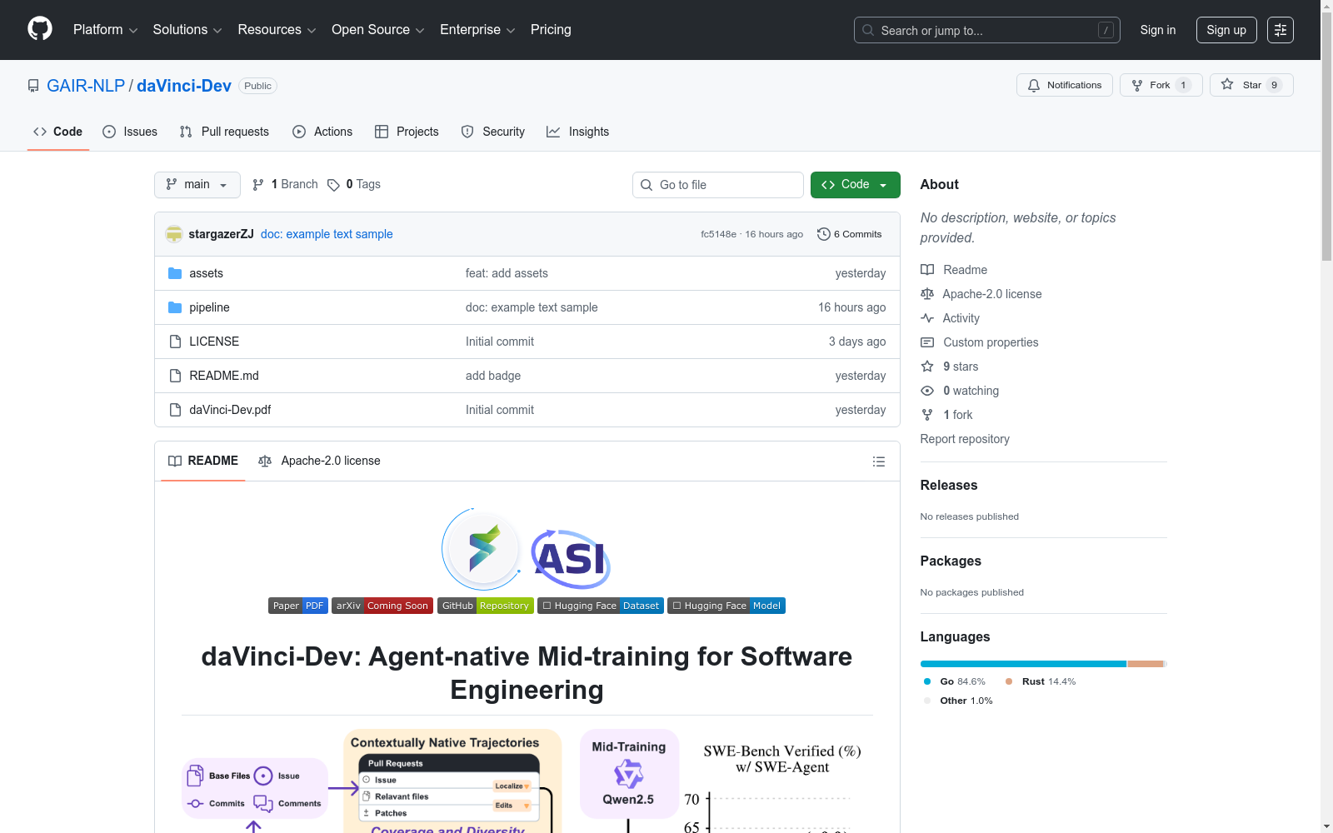Click the daVinci-Dev.pdf file icon

[175, 410]
